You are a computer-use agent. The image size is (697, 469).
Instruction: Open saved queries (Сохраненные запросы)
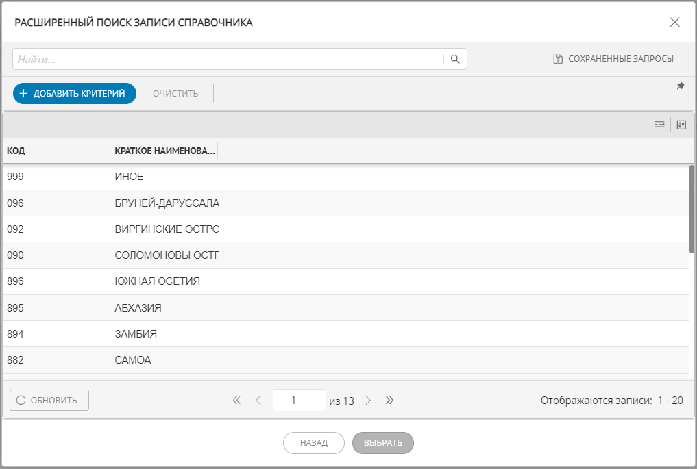pyautogui.click(x=613, y=59)
